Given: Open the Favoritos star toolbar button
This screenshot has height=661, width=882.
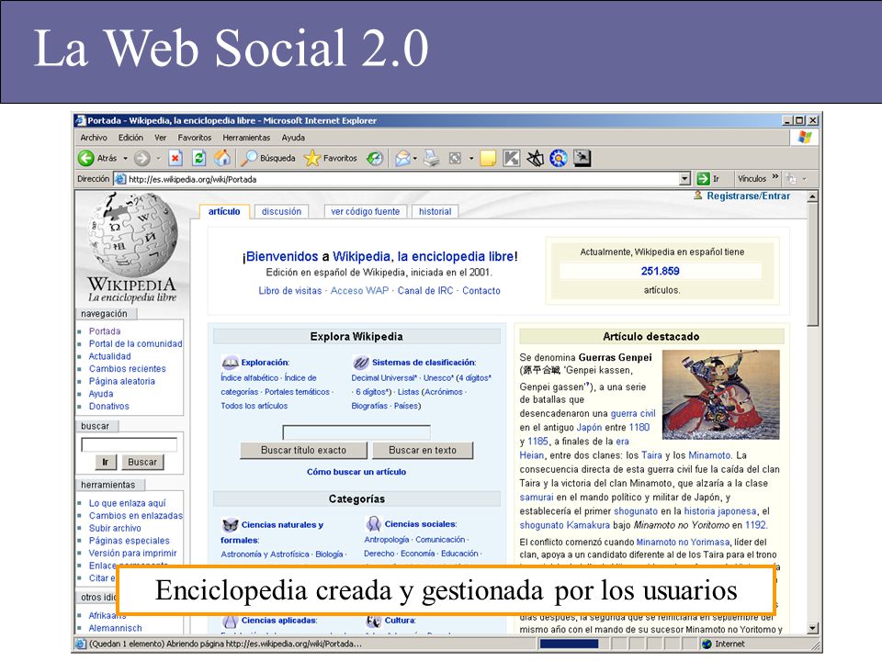Looking at the screenshot, I should click(331, 159).
